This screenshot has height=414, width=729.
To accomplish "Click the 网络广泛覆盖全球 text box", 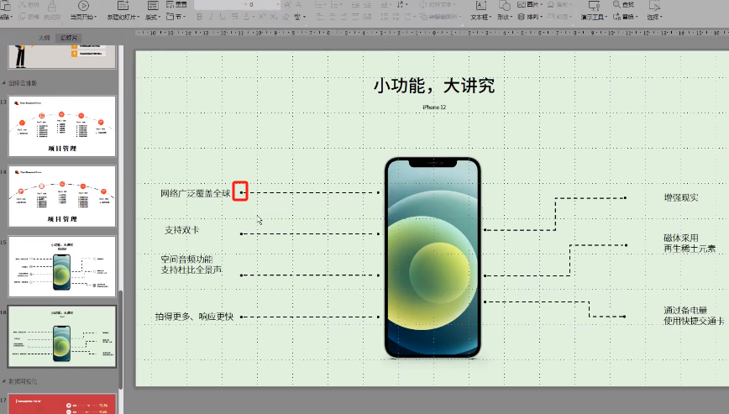I will (195, 193).
